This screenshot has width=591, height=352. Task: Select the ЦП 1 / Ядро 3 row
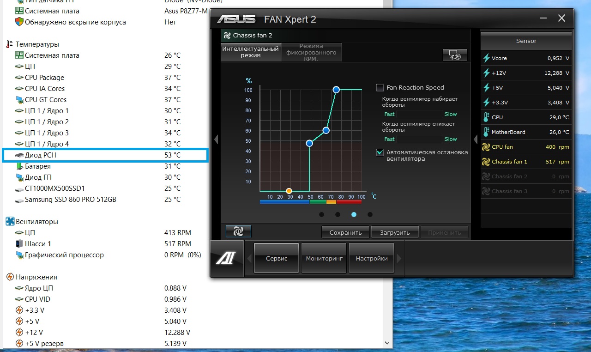click(105, 133)
